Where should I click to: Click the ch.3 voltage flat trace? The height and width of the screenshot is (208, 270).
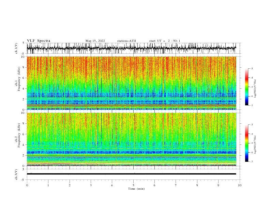(x=131, y=174)
